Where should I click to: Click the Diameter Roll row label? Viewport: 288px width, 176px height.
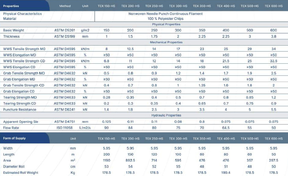14,166
